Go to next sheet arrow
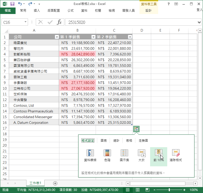The height and width of the screenshot is (193, 203). click(15, 183)
